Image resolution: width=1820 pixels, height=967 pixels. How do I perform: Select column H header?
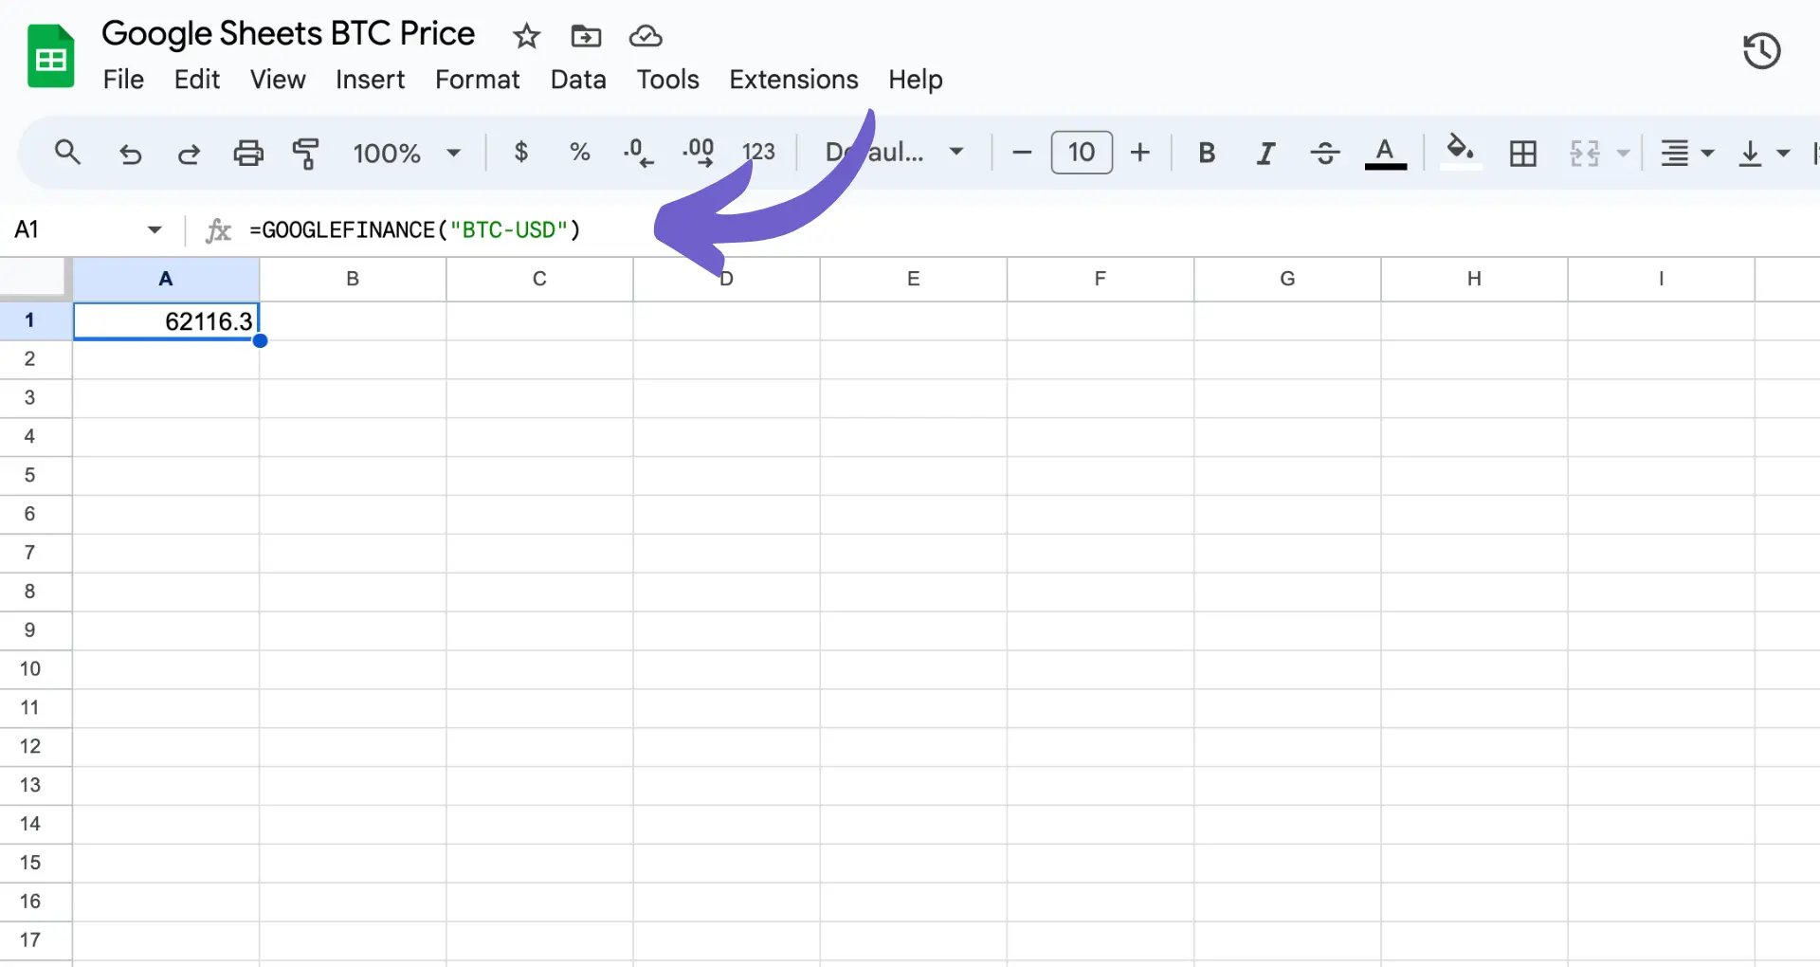tap(1474, 279)
